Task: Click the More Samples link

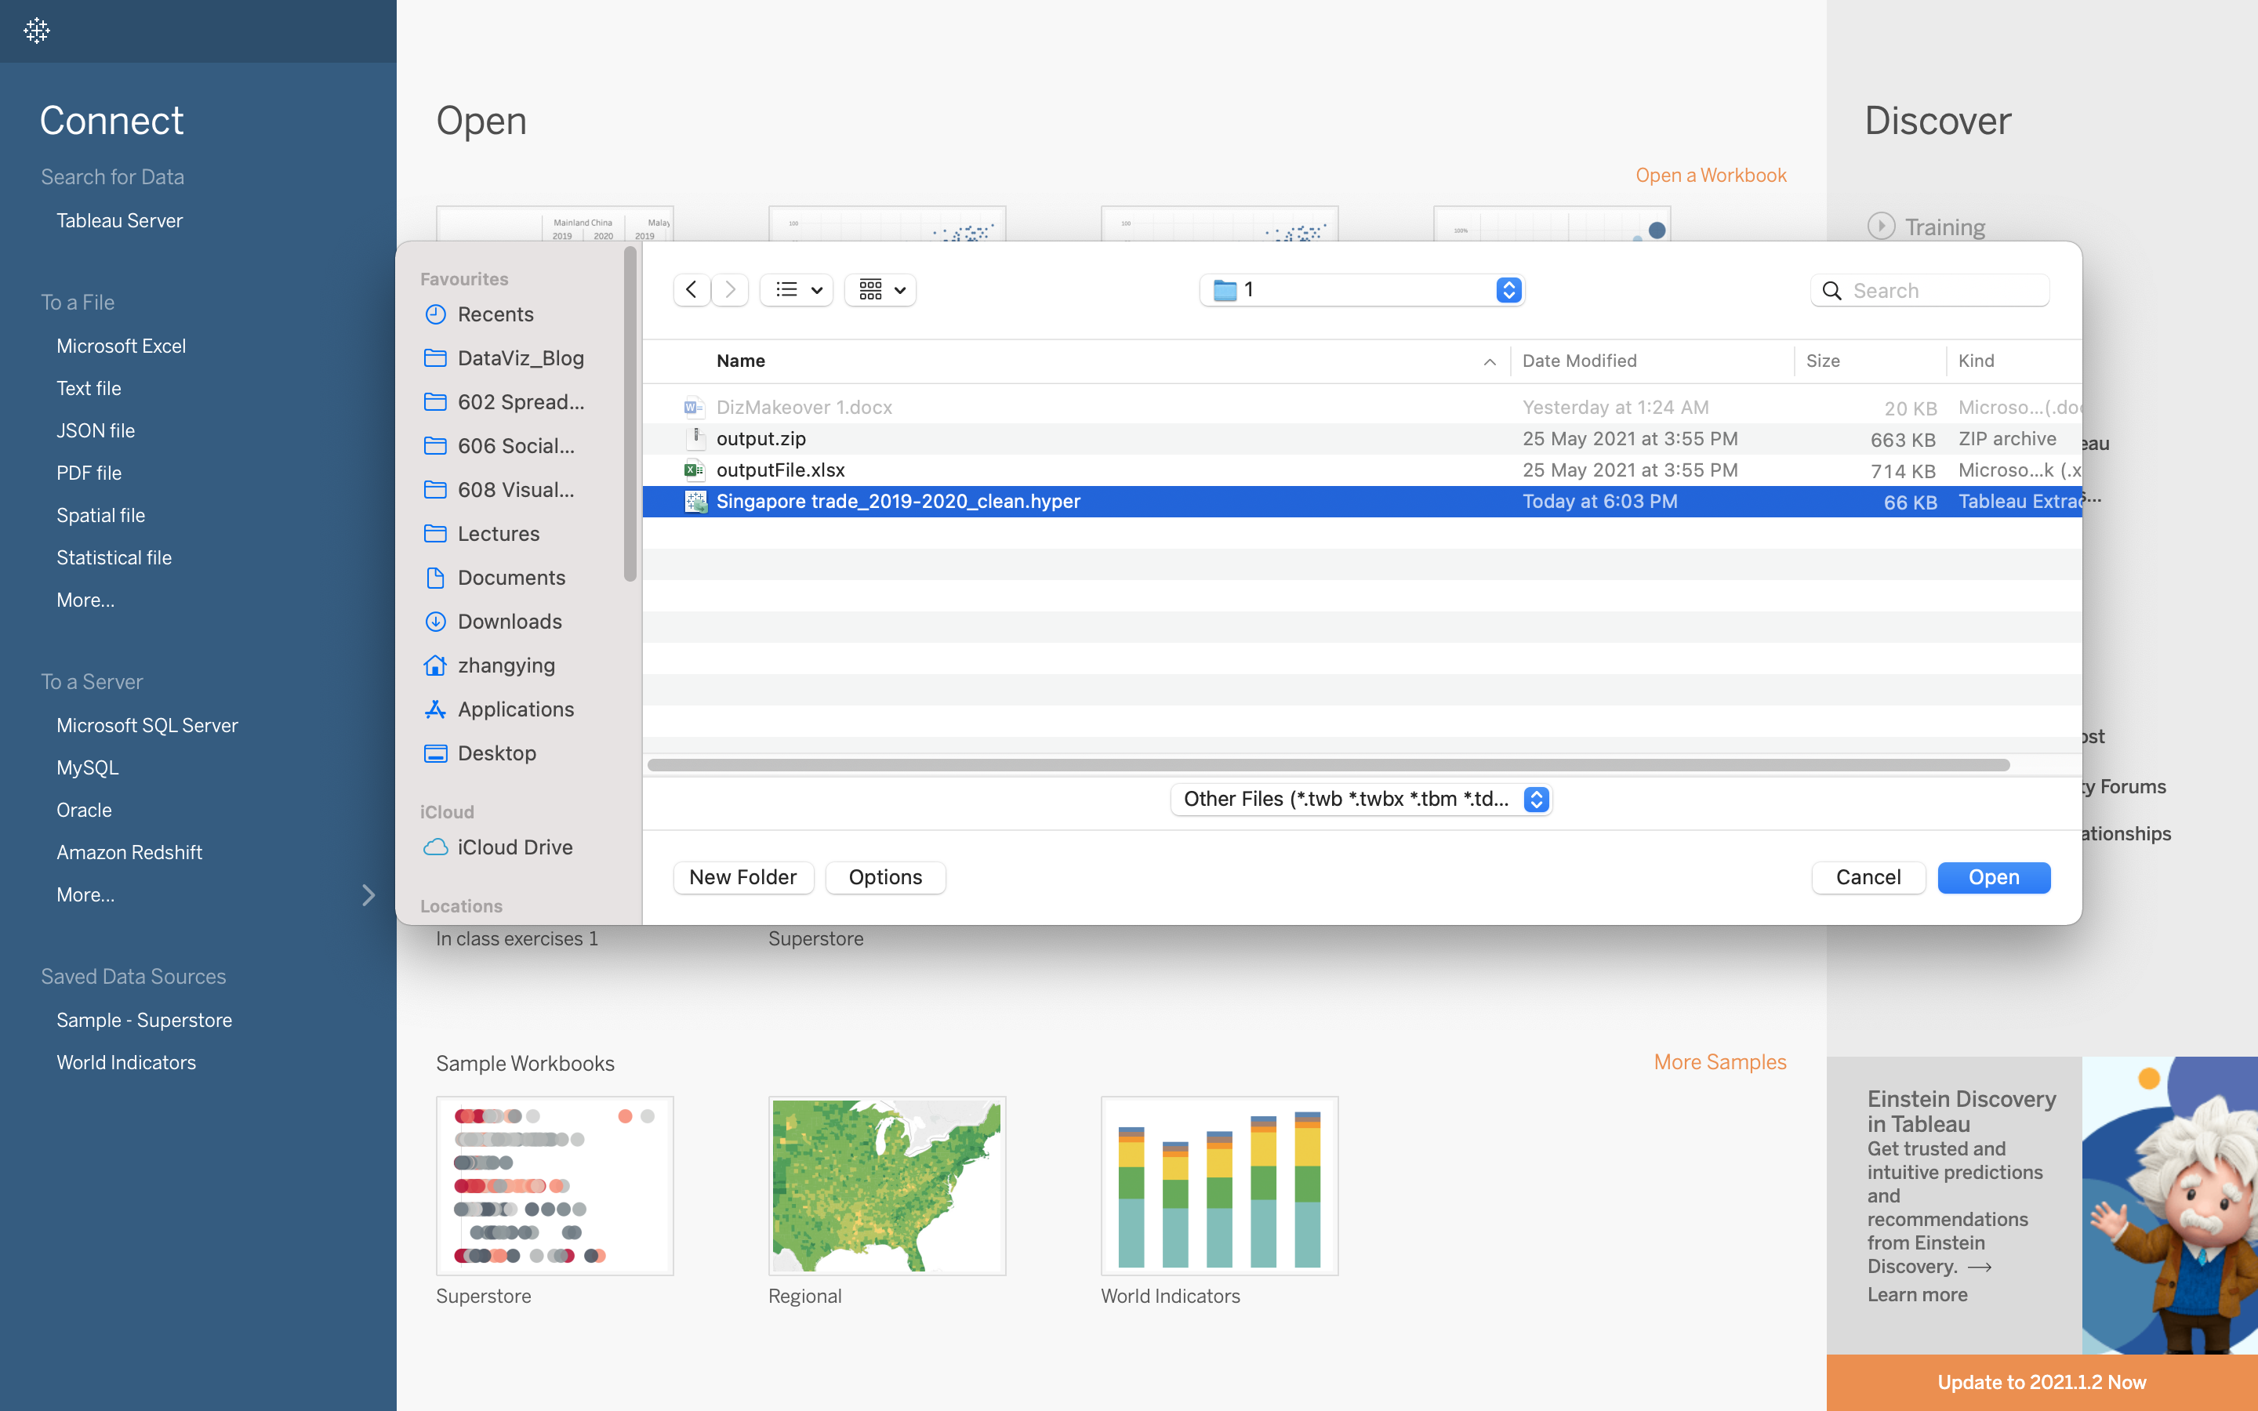Action: click(1719, 1062)
